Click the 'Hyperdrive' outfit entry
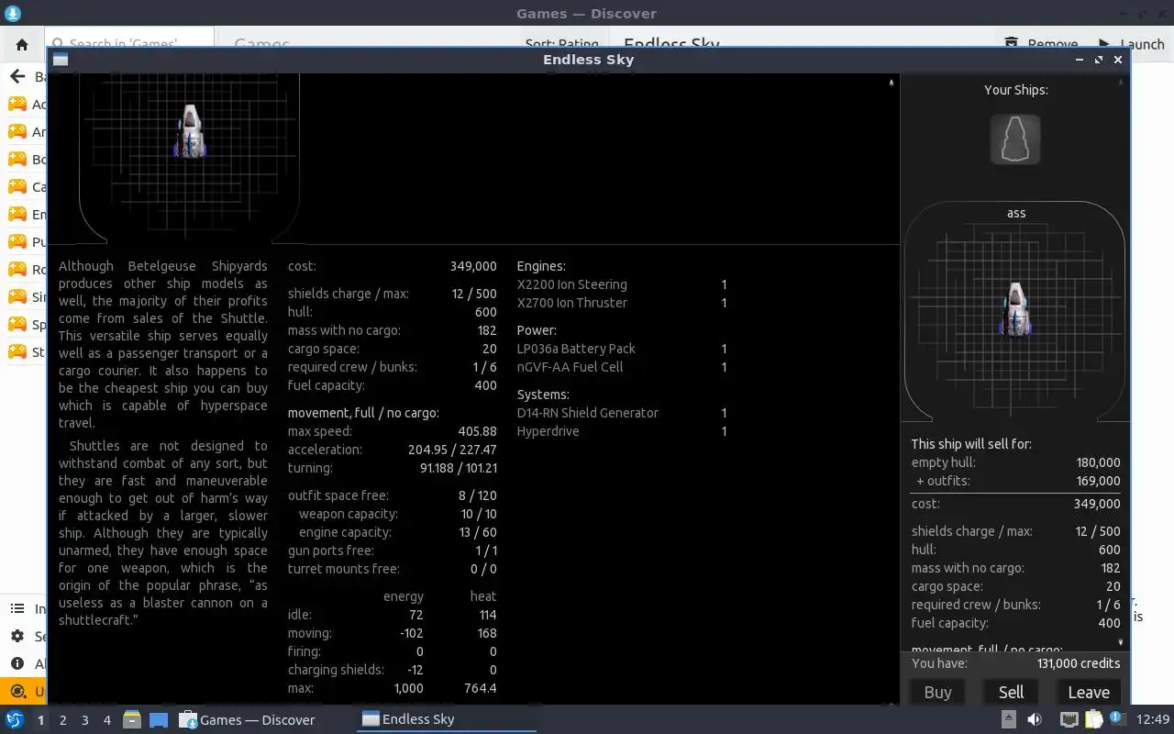The image size is (1174, 734). (548, 431)
